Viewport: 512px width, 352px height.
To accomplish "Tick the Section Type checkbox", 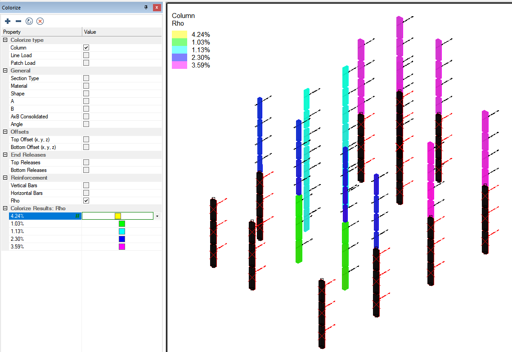I will click(x=86, y=78).
